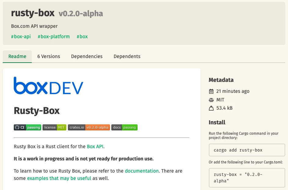Open the examples that may be useful link
The image size is (288, 190).
(x=59, y=178)
